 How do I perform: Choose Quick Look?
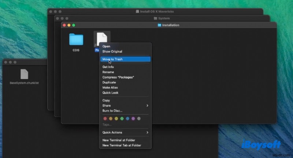coord(125,93)
